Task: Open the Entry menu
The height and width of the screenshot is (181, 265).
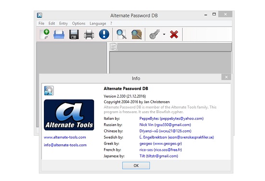Action: (x=64, y=23)
